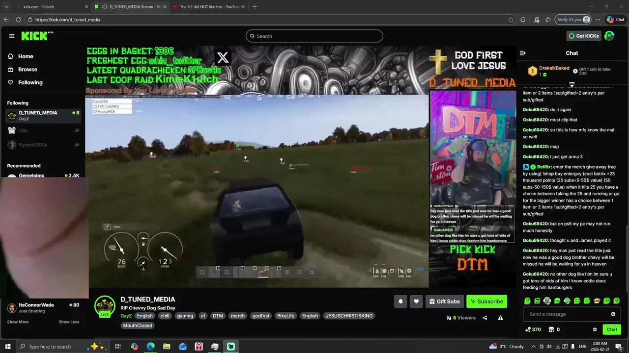This screenshot has height=353, width=629.
Task: View the 8 Viewers list
Action: (461, 318)
